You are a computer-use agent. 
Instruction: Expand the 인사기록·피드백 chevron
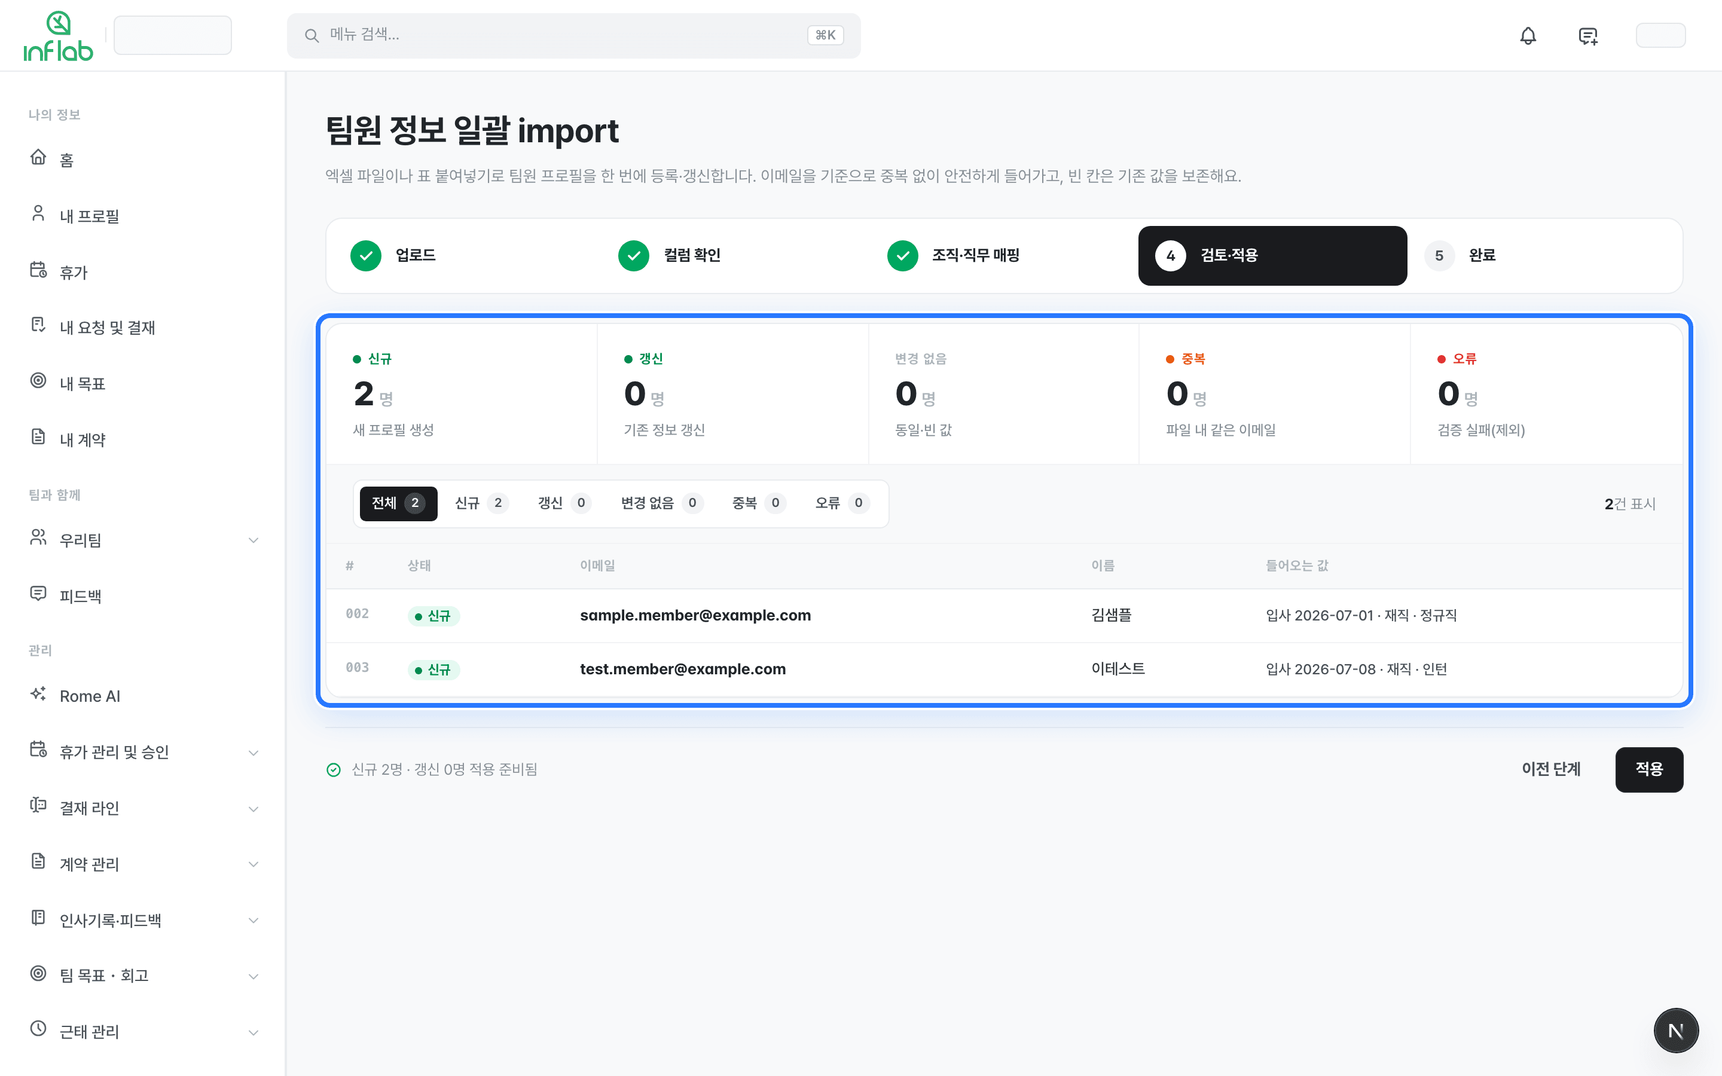pos(254,921)
